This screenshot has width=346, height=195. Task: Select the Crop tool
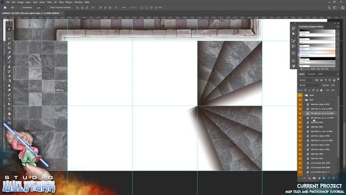pyautogui.click(x=9, y=48)
